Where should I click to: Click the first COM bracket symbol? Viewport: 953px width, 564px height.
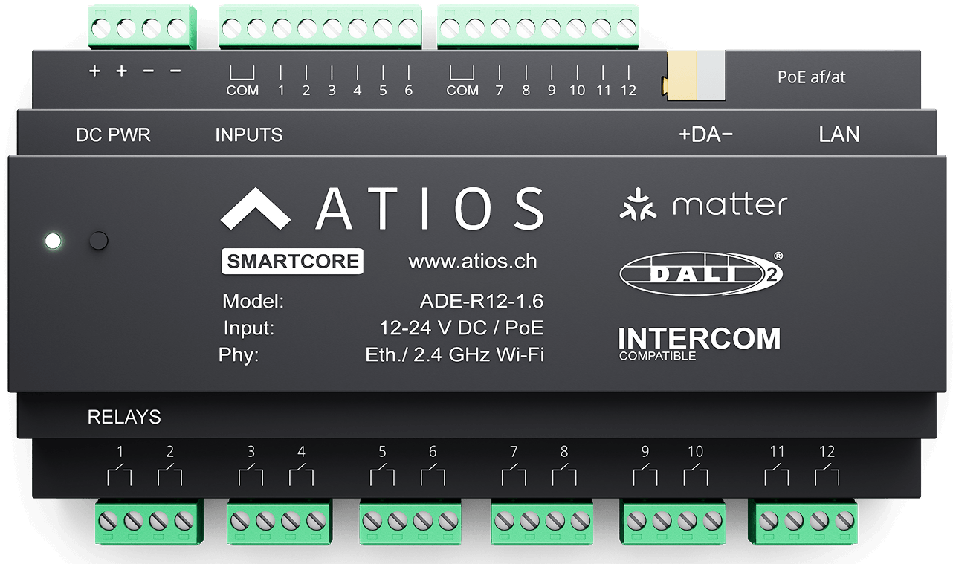[x=242, y=73]
